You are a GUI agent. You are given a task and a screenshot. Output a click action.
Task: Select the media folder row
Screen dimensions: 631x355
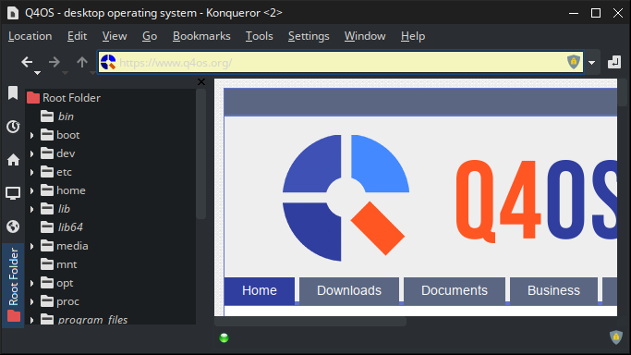coord(65,246)
